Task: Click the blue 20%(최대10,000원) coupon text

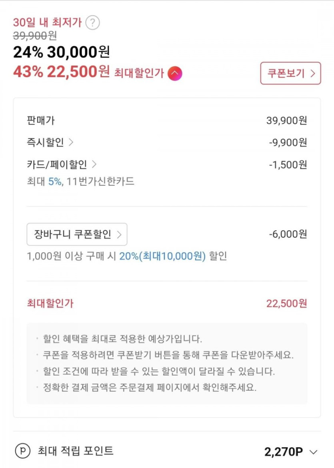Action: 162,256
